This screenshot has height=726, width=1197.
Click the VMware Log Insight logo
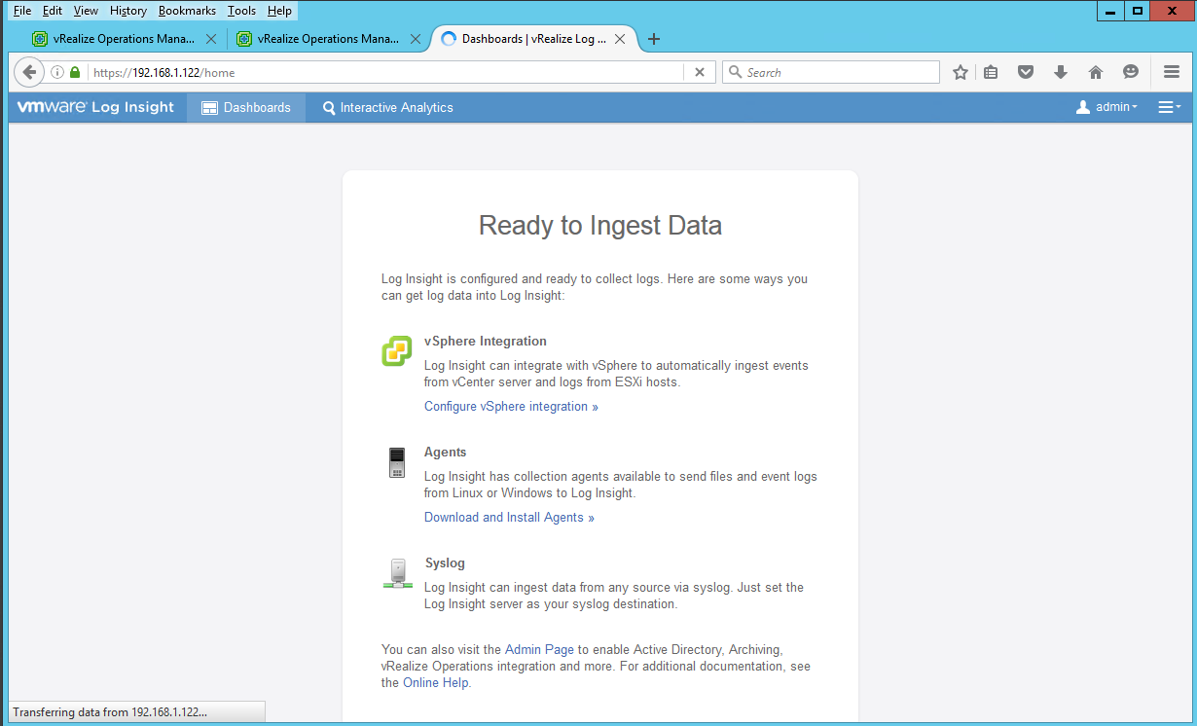(x=95, y=107)
